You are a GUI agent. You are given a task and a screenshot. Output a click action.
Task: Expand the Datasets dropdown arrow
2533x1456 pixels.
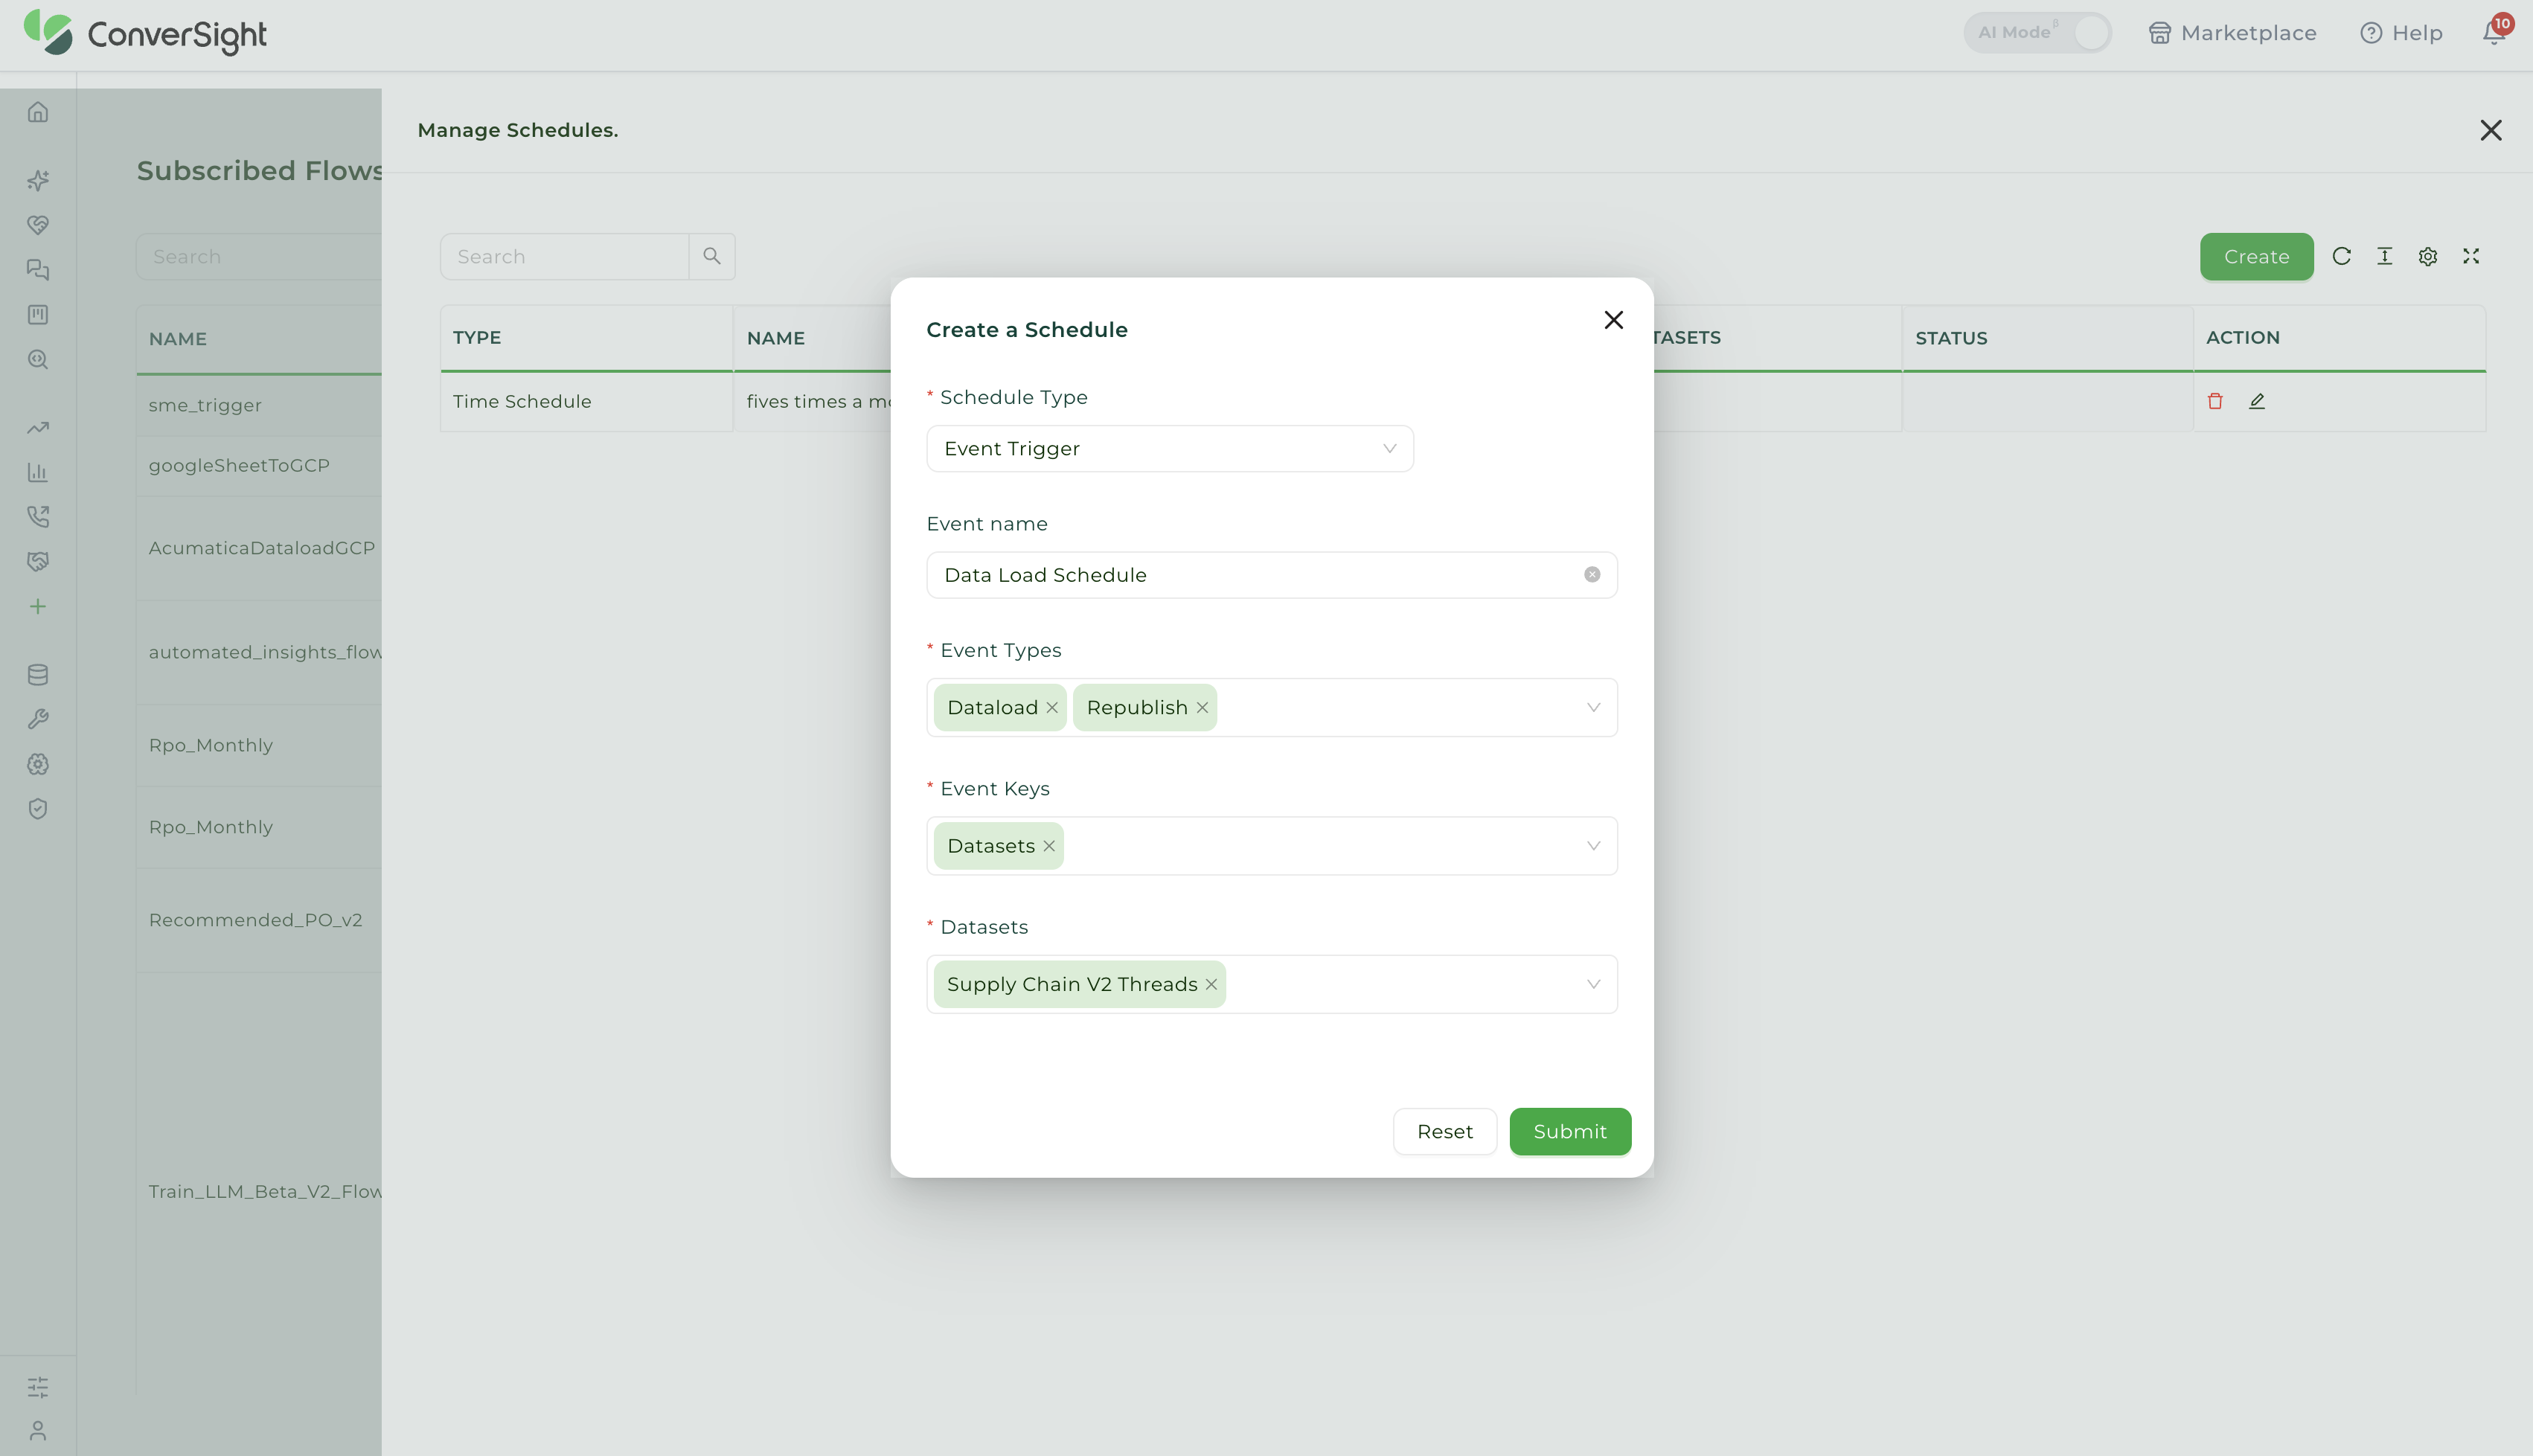pos(1593,984)
